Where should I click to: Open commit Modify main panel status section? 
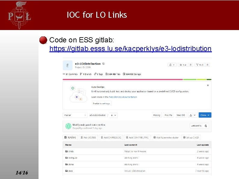tap(89, 125)
